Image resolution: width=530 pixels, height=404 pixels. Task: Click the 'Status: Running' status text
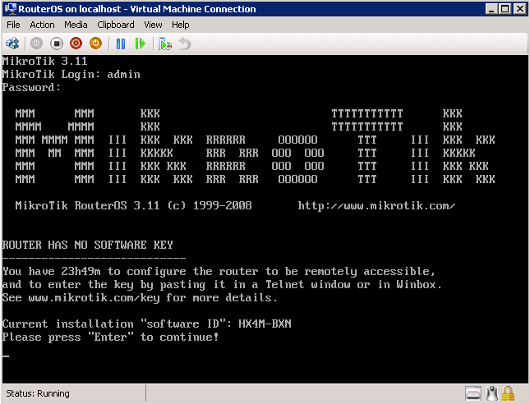tap(38, 393)
